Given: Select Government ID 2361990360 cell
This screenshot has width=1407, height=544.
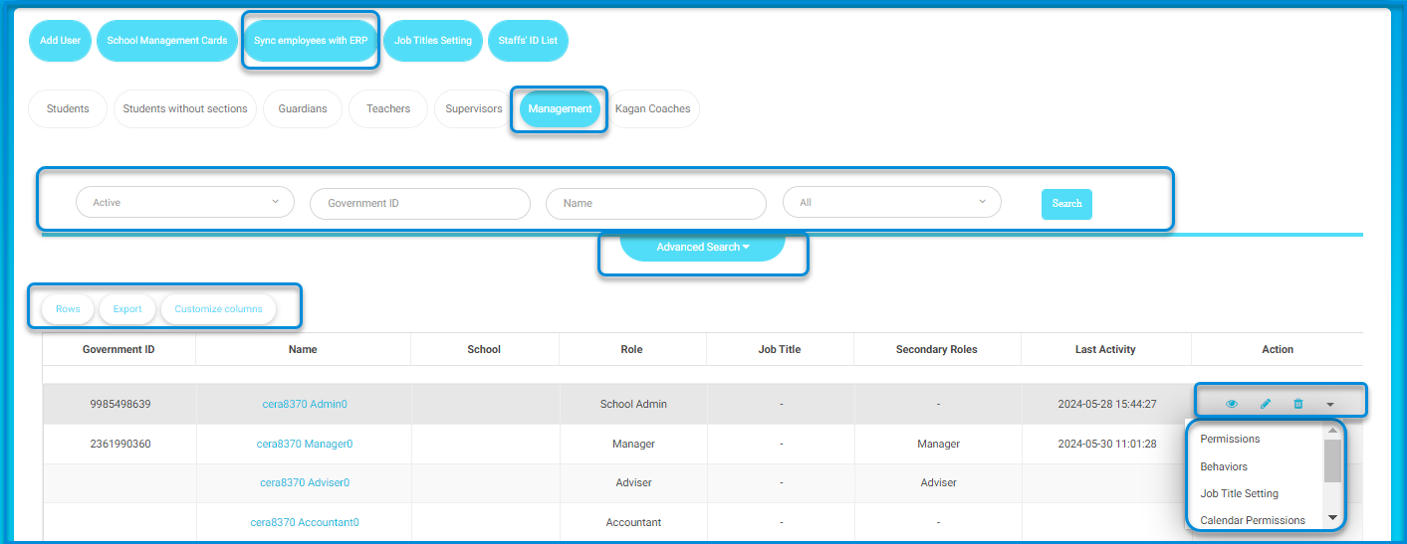Looking at the screenshot, I should click(x=118, y=444).
